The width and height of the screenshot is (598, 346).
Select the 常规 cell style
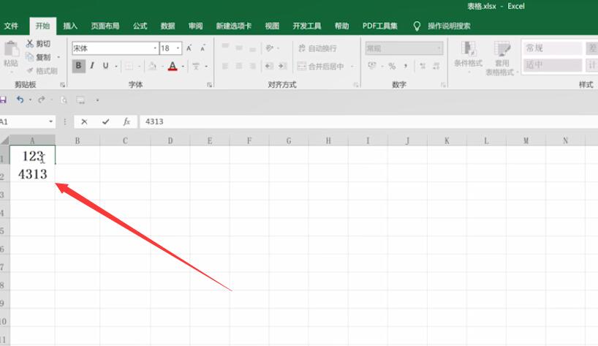552,48
